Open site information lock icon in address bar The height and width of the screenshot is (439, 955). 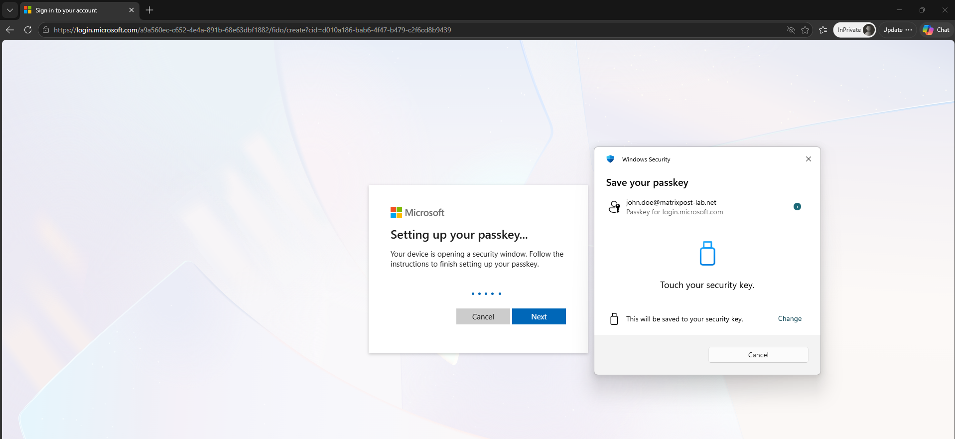click(x=46, y=30)
